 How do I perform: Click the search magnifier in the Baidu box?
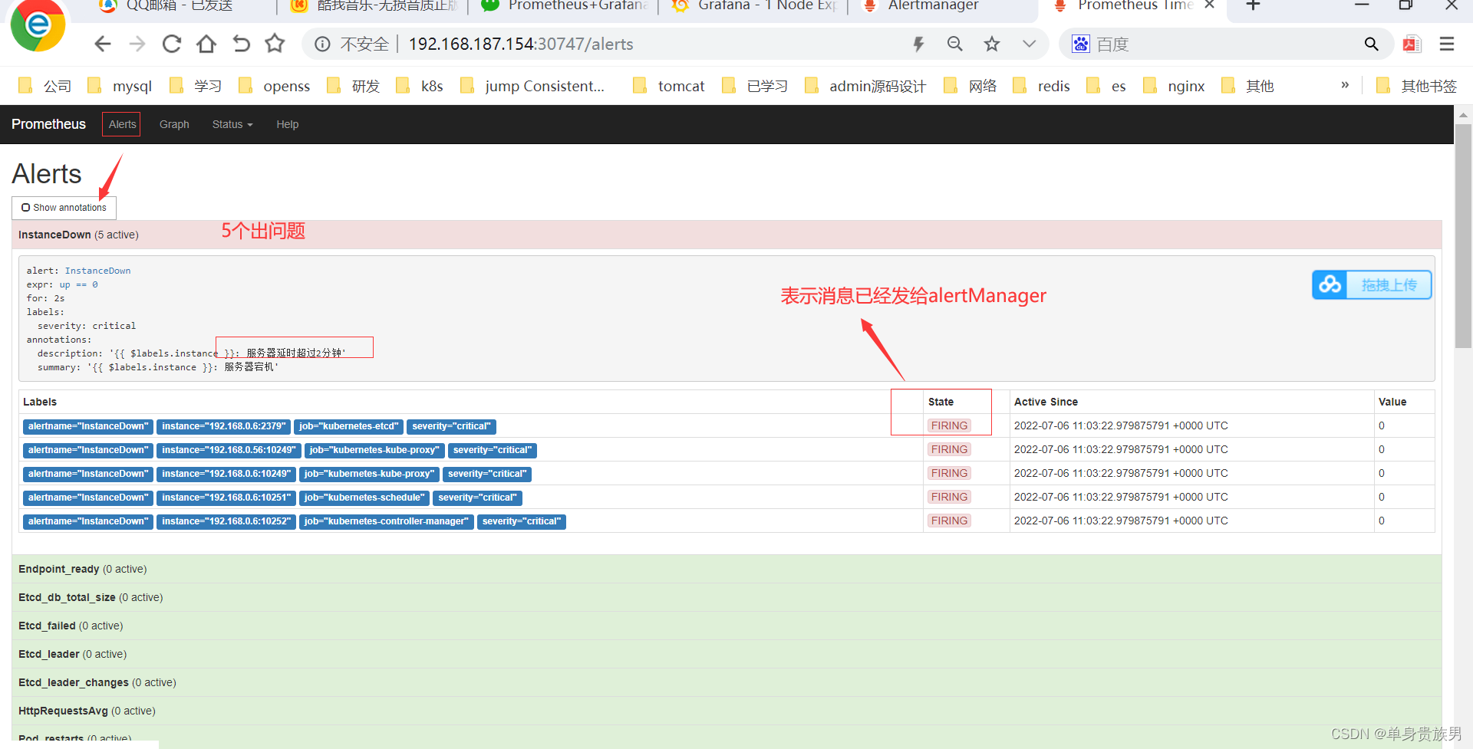click(x=1371, y=44)
